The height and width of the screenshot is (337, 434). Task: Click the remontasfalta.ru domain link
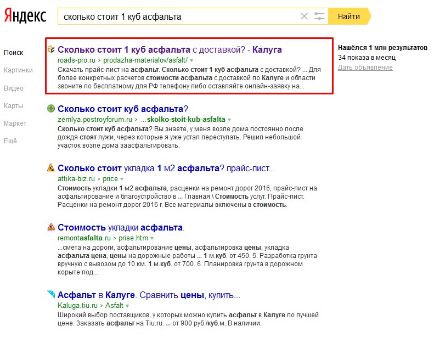pos(84,238)
